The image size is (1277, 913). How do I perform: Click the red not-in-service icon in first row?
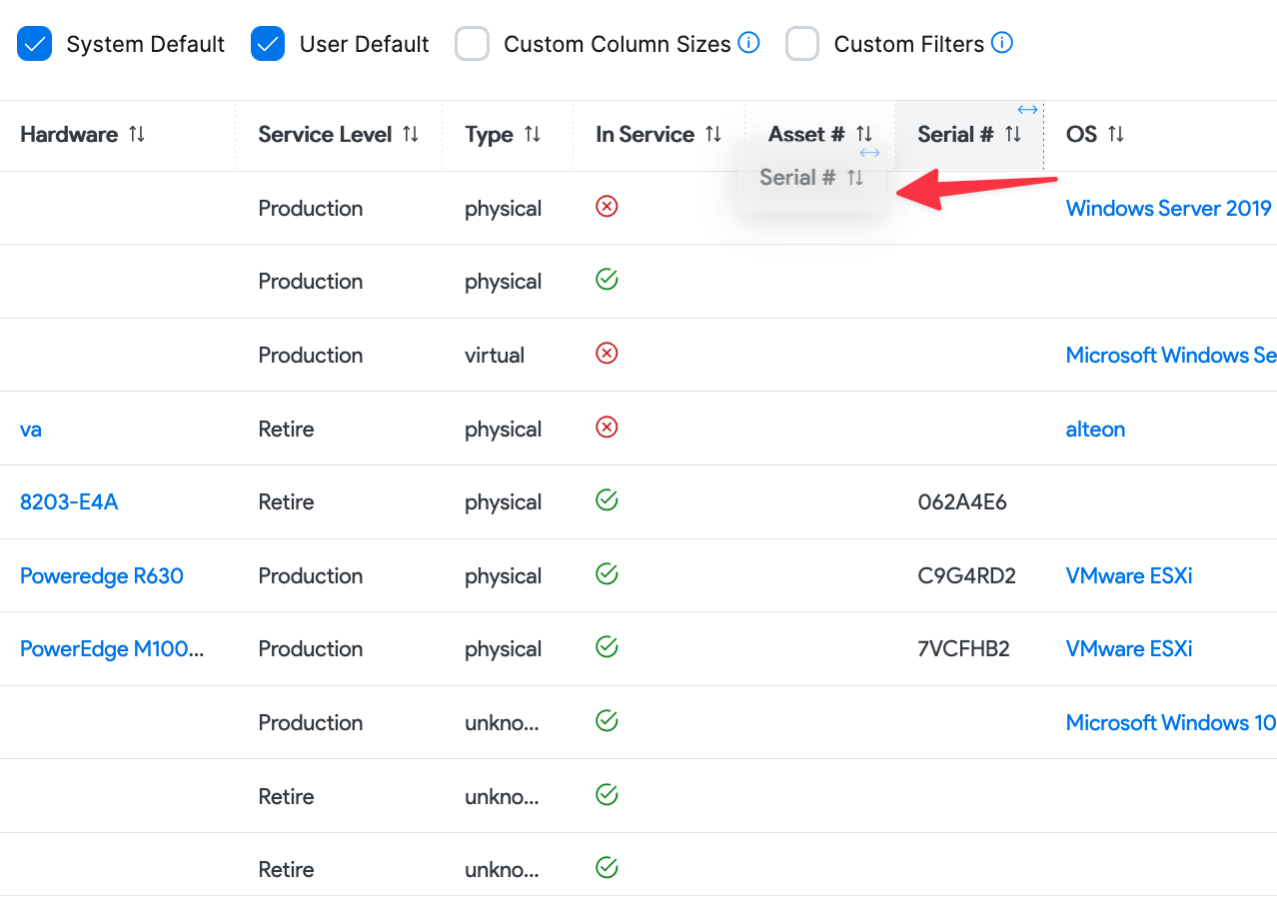(x=607, y=207)
